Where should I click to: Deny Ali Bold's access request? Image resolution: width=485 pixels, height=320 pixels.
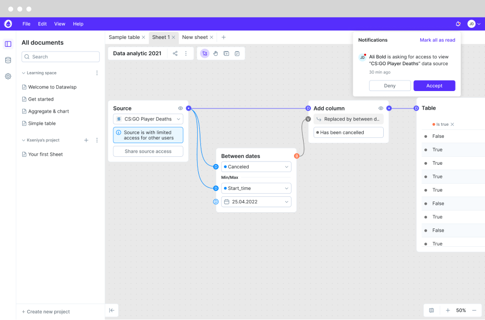click(x=390, y=86)
